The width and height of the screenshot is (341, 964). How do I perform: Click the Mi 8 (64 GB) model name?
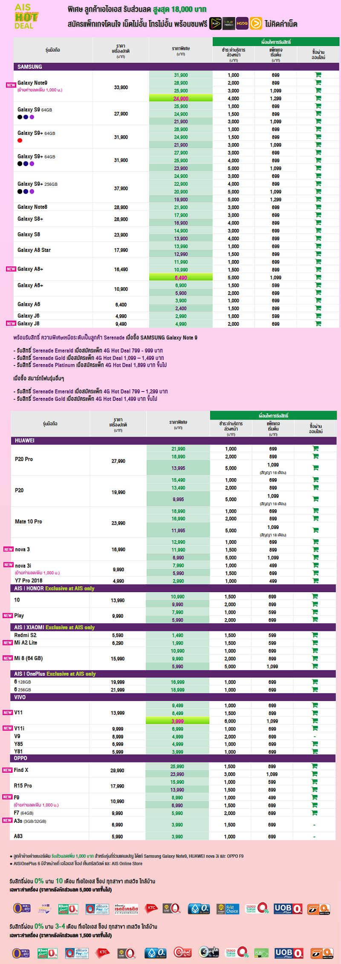point(29,658)
